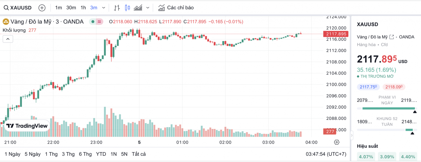The image size is (421, 162).
Task: Toggle the green market status dot indicator
Action: click(93, 22)
